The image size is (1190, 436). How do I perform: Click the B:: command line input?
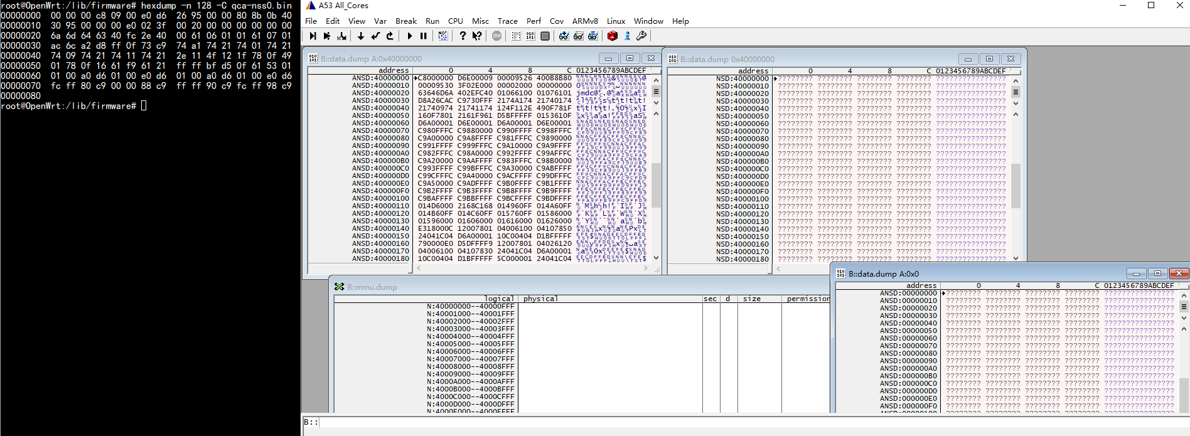tap(753, 422)
